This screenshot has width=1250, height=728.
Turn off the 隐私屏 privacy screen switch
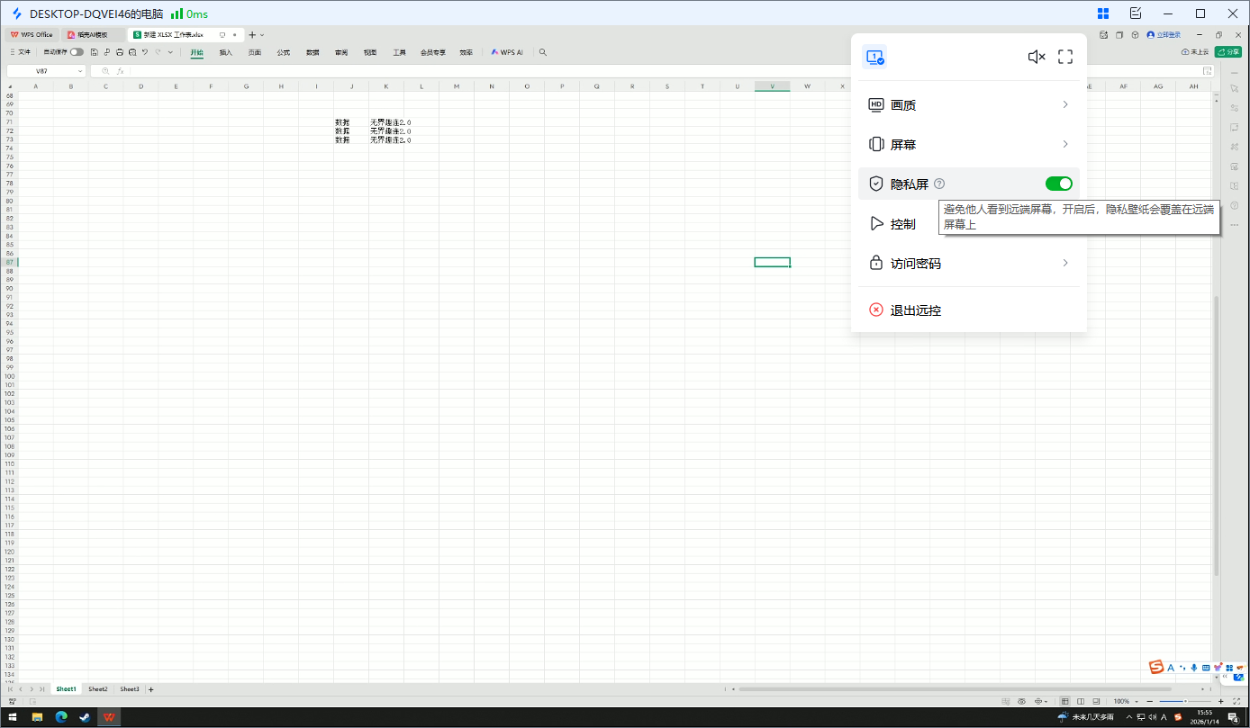coord(1058,184)
